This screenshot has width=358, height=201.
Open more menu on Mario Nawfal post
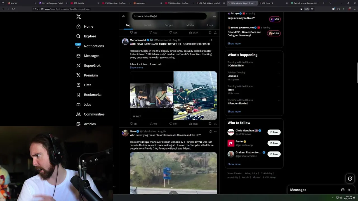[215, 40]
